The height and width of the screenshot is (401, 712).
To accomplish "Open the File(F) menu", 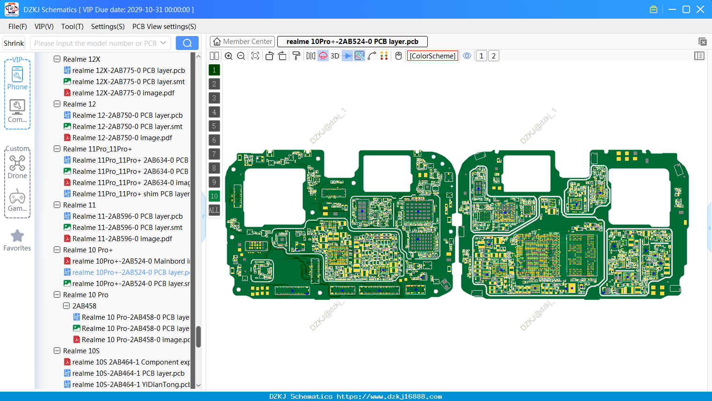I will coord(18,27).
